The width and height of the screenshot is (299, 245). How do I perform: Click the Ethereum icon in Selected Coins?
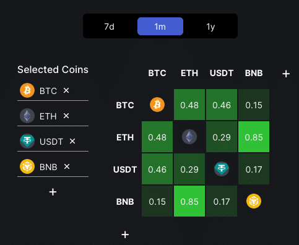[x=27, y=116]
